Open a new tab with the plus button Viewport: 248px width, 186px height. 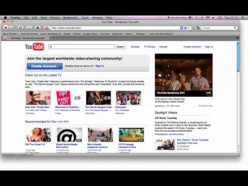point(53,38)
